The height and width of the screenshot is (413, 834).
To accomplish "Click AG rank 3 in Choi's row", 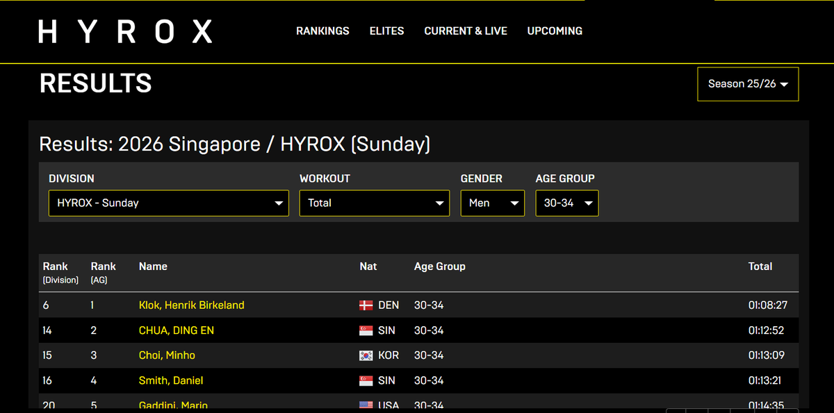I will pyautogui.click(x=94, y=355).
